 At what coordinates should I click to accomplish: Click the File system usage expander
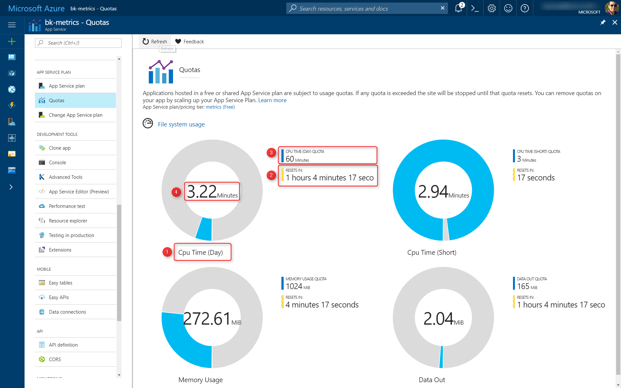(181, 124)
